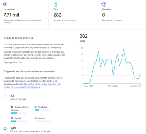
Task: Click the 15 ago 2023 axis label
Action: [113, 86]
